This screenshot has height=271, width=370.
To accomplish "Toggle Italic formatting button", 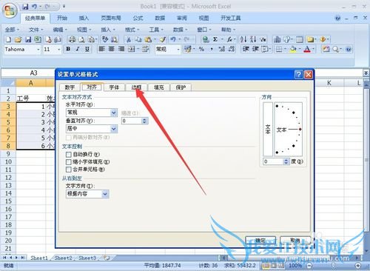I will pyautogui.click(x=78, y=49).
